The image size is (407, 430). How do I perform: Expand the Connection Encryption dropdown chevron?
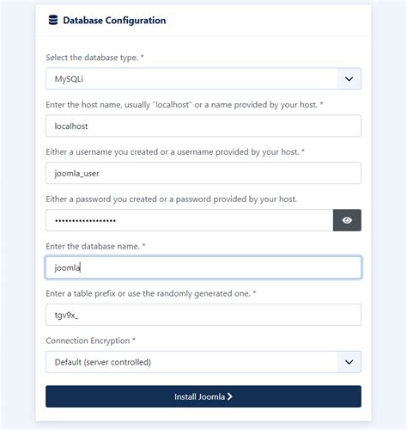pos(349,362)
